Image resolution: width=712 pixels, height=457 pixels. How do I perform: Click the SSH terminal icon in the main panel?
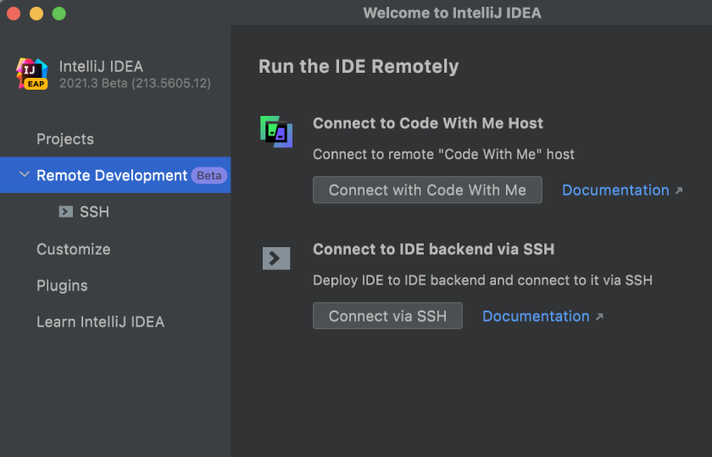(276, 258)
